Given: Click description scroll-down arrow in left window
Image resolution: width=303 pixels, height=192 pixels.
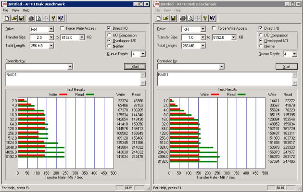Looking at the screenshot, I should tap(143, 83).
